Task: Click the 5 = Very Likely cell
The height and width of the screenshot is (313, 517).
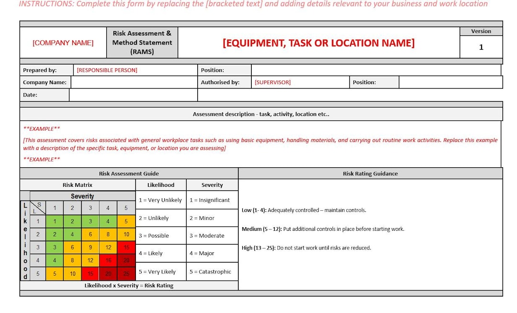Action: coord(161,271)
